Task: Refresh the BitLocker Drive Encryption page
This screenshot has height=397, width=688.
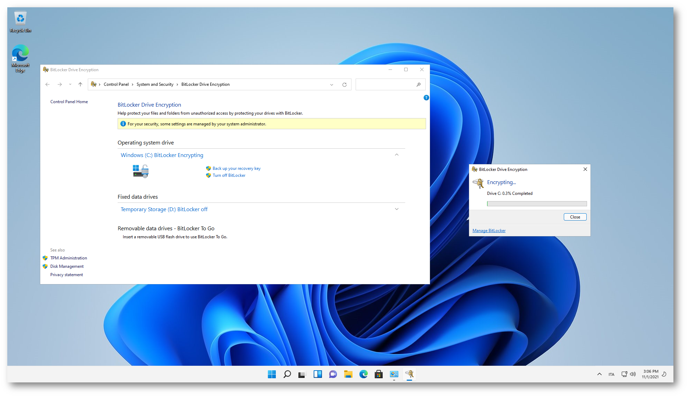Action: 345,84
